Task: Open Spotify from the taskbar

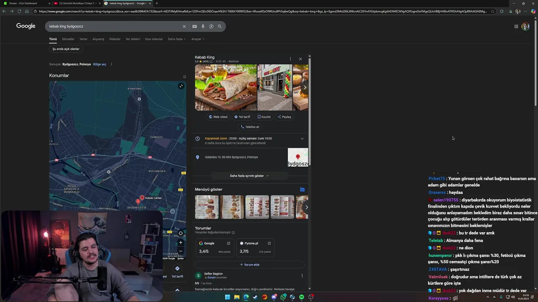Action: 301,297
